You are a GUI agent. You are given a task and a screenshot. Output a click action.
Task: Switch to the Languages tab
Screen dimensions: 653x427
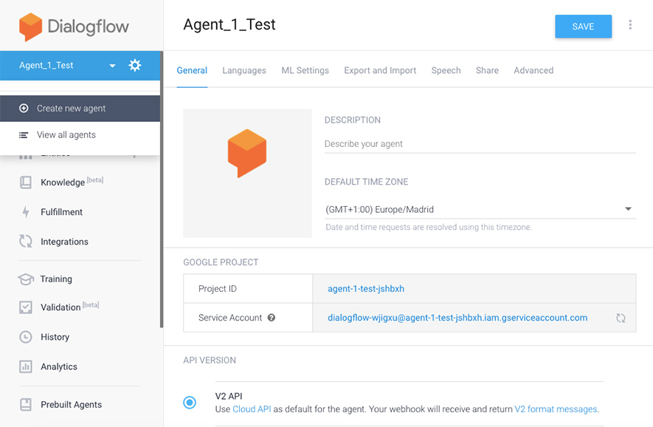coord(244,70)
